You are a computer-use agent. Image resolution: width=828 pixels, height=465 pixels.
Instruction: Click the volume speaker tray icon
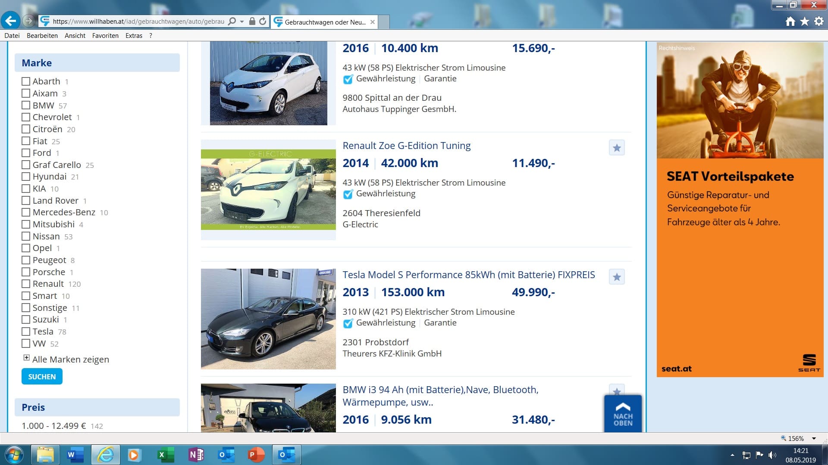click(x=772, y=455)
